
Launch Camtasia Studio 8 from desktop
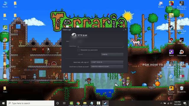[5, 29]
